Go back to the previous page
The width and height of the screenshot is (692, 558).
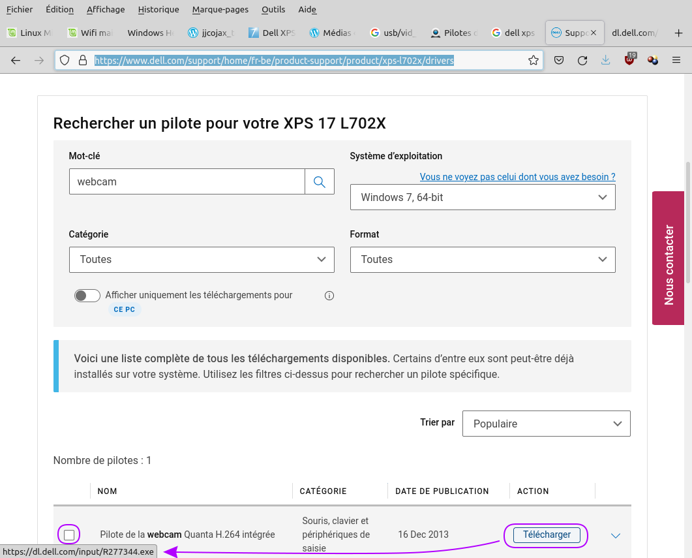(x=16, y=61)
